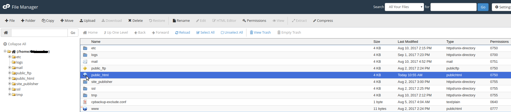Focus the search text field after 'for'
Viewport: 511px width, 112px height.
[x=453, y=7]
